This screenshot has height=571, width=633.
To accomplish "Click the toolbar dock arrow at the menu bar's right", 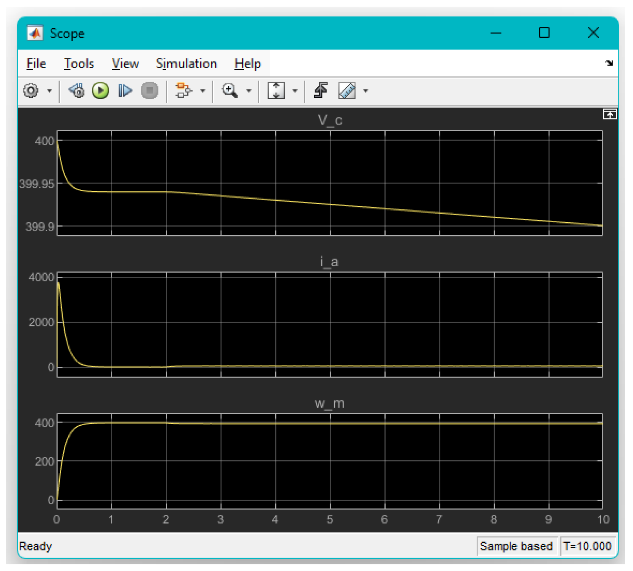I will pyautogui.click(x=609, y=63).
